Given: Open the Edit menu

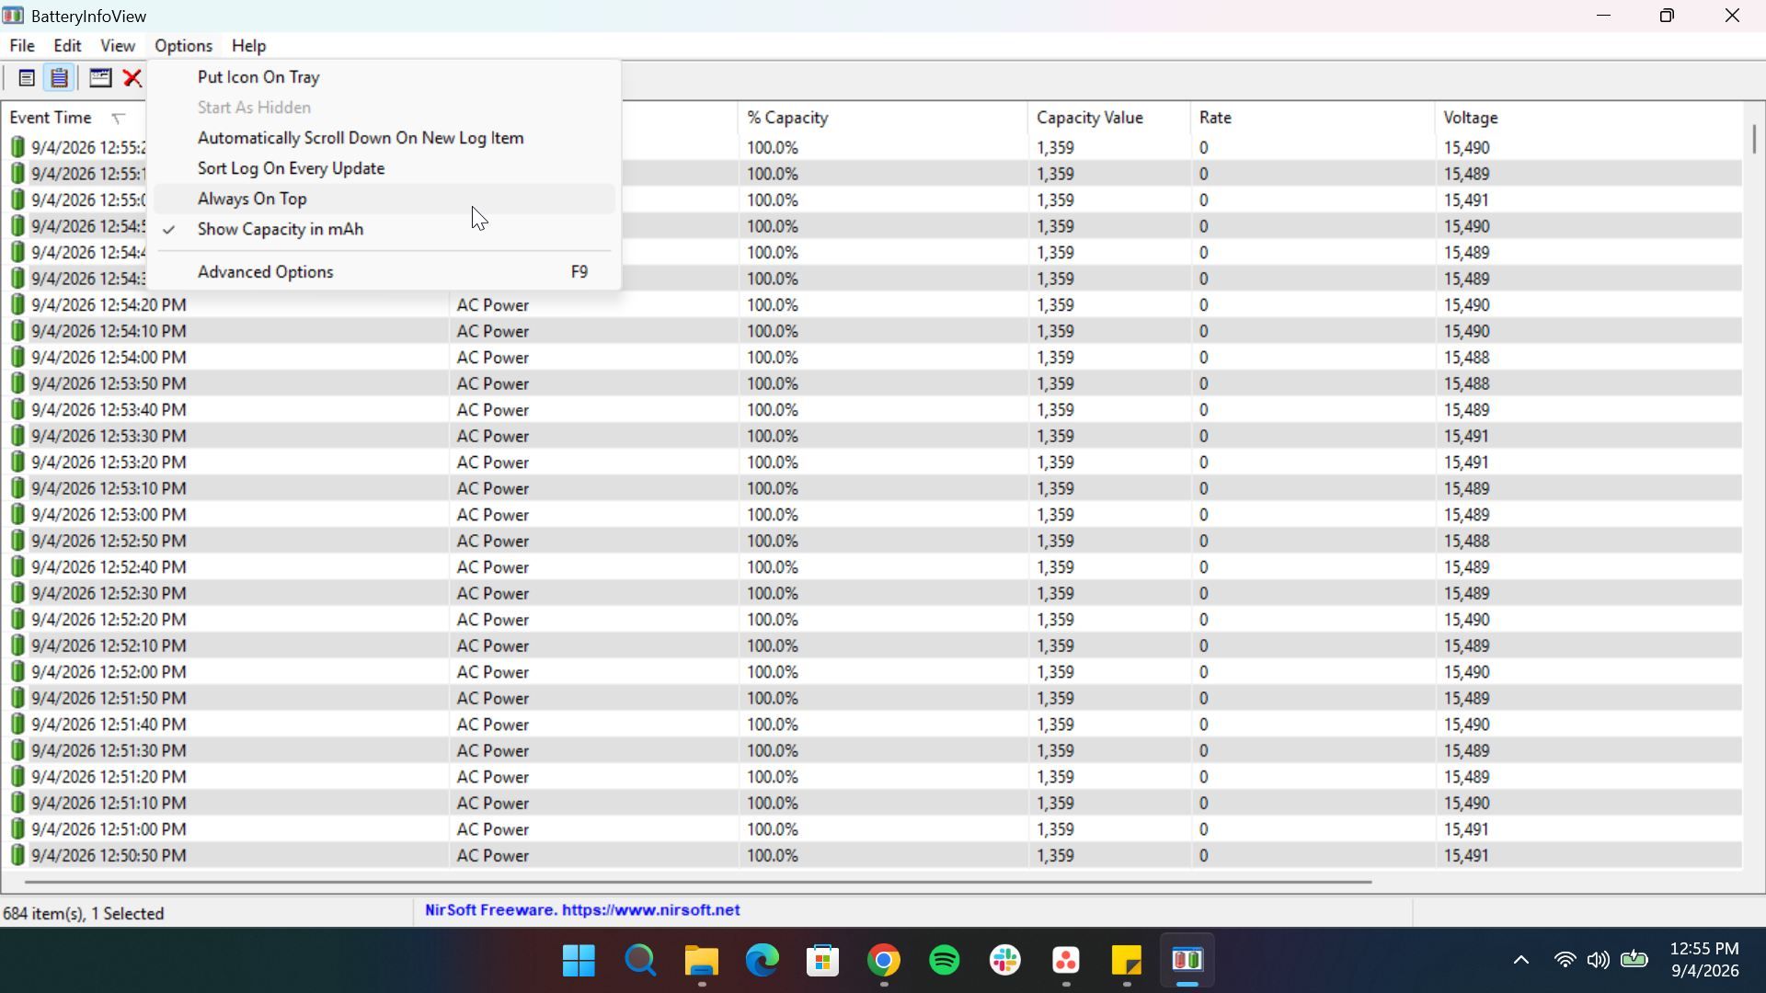Looking at the screenshot, I should [67, 46].
